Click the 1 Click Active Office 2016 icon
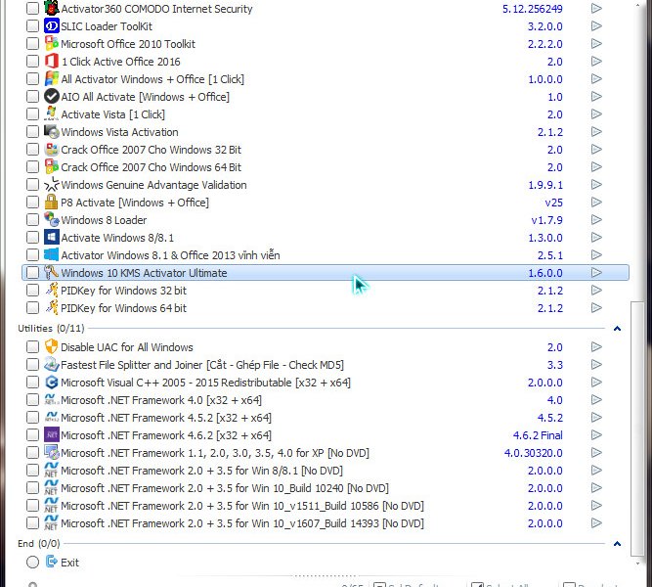The image size is (652, 587). point(52,62)
